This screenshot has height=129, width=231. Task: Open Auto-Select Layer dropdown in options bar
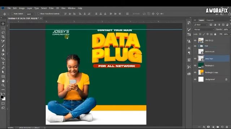point(30,14)
